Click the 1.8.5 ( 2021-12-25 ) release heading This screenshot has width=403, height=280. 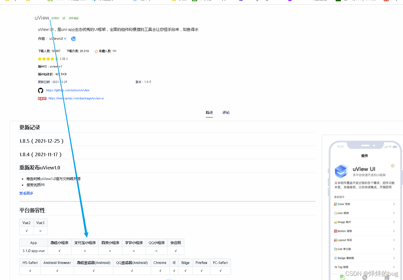pyautogui.click(x=42, y=141)
